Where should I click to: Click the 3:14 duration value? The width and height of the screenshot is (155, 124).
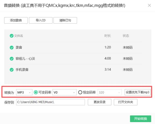[108, 70]
